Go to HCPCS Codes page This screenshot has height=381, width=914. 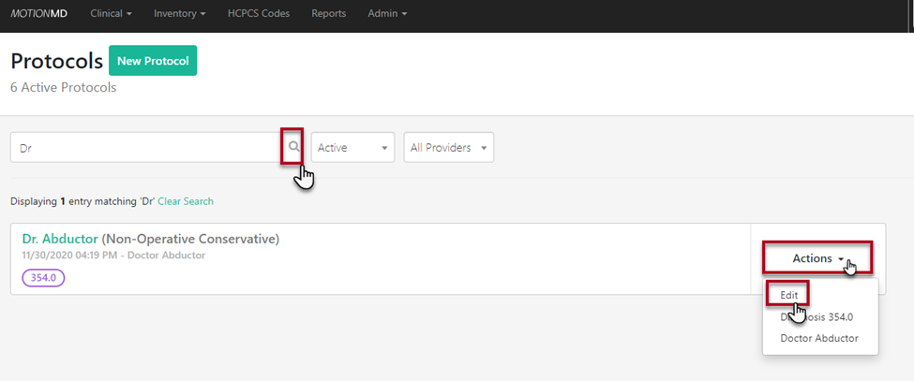pos(259,14)
